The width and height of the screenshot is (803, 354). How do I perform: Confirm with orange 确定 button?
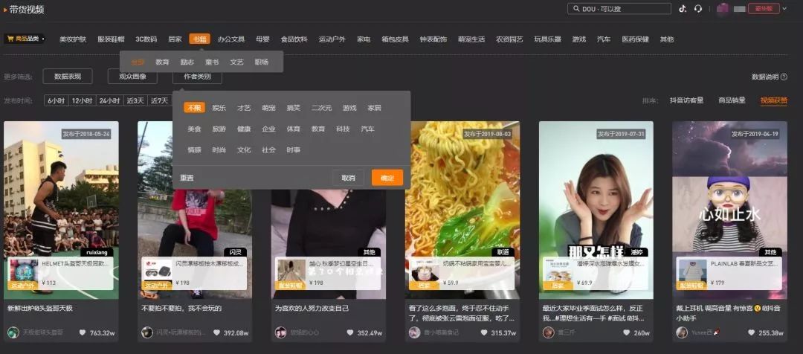click(387, 178)
